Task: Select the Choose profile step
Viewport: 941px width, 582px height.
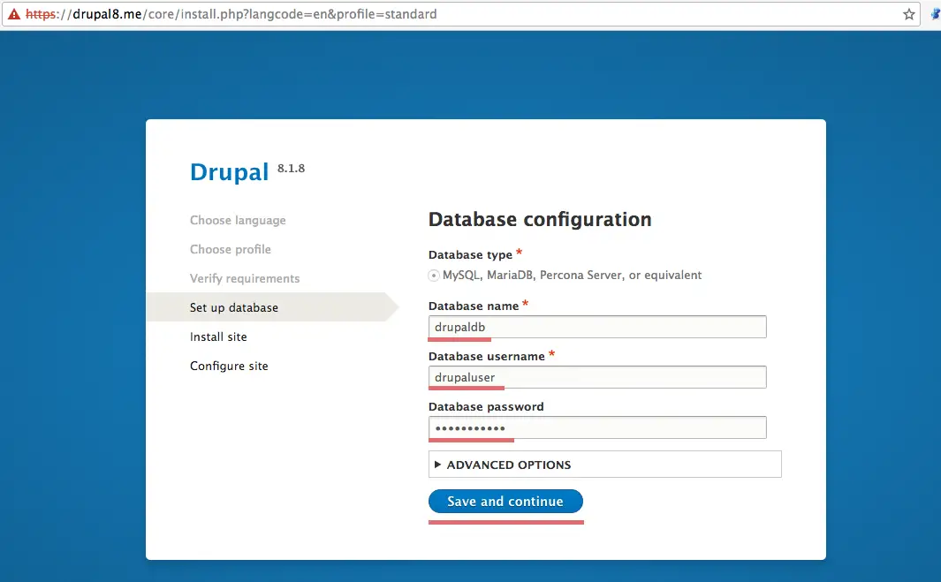Action: tap(231, 249)
